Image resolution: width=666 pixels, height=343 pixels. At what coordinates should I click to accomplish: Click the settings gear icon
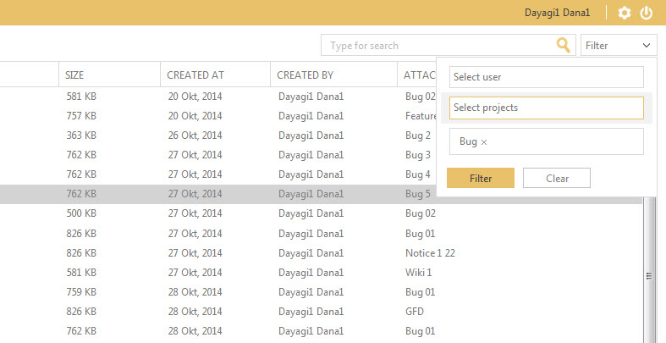(625, 13)
